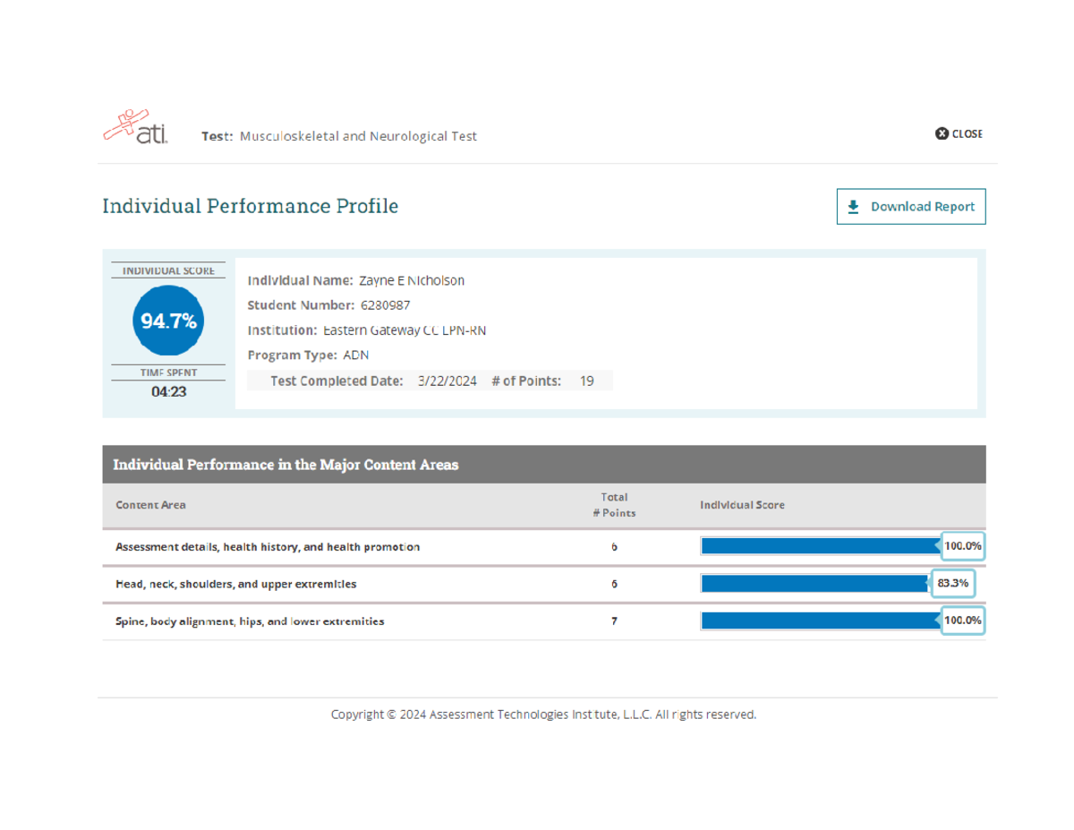Select Head, neck, shoulders, upper extremities row
This screenshot has height=830, width=1074.
click(x=235, y=584)
